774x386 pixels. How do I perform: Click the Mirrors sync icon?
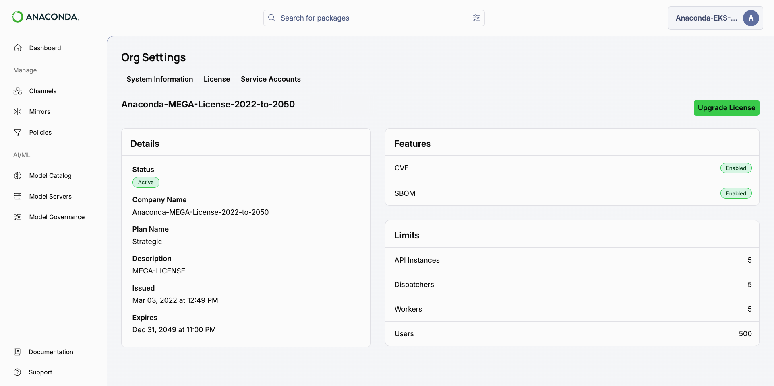tap(18, 111)
